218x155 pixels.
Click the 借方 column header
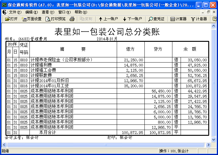[130, 49]
